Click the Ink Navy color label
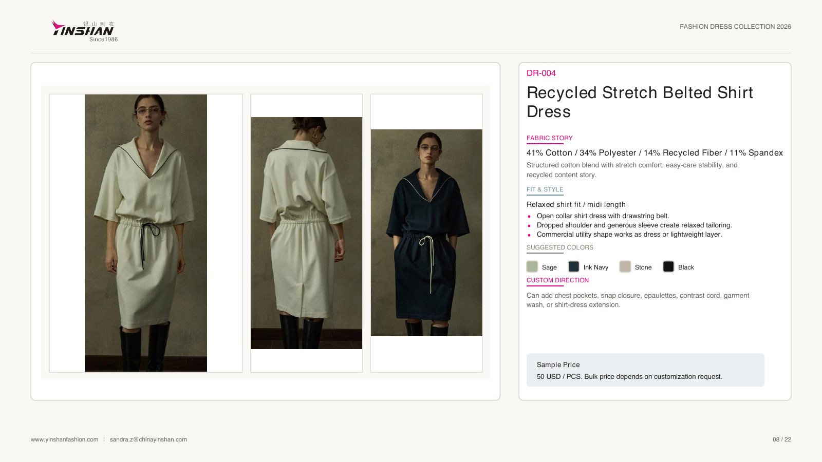The image size is (822, 462). pyautogui.click(x=595, y=267)
